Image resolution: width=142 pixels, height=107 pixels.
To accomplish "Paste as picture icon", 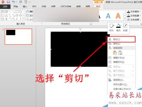I will [x=120, y=53].
